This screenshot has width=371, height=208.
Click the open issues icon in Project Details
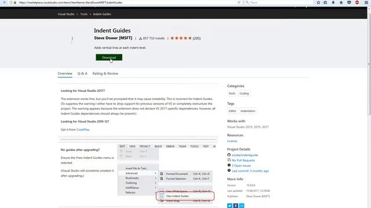229,165
